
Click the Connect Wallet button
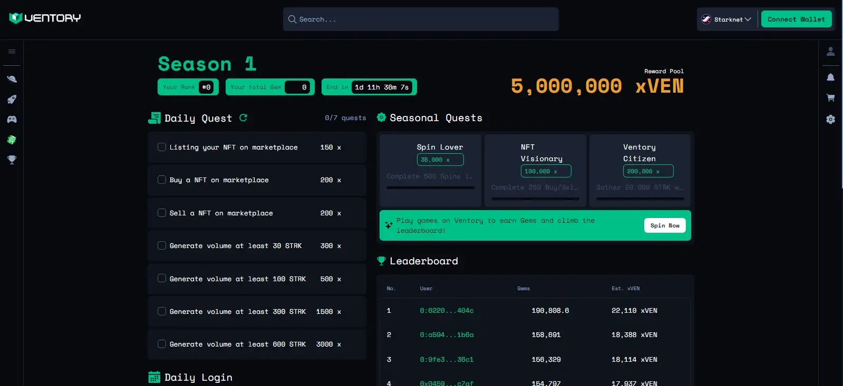[796, 19]
